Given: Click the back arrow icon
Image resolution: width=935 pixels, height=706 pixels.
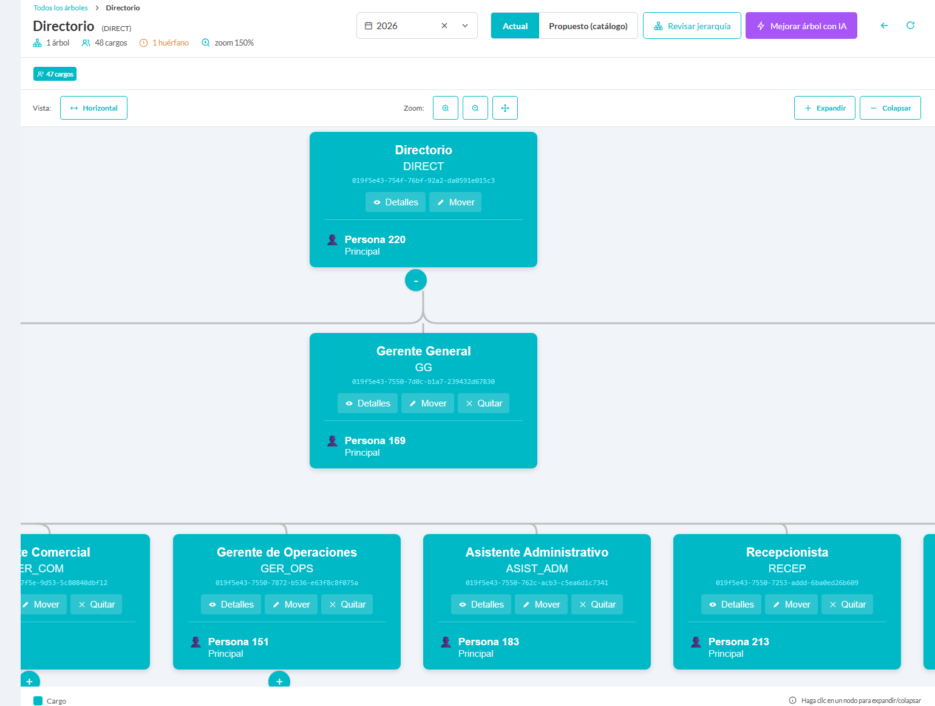Looking at the screenshot, I should point(884,26).
